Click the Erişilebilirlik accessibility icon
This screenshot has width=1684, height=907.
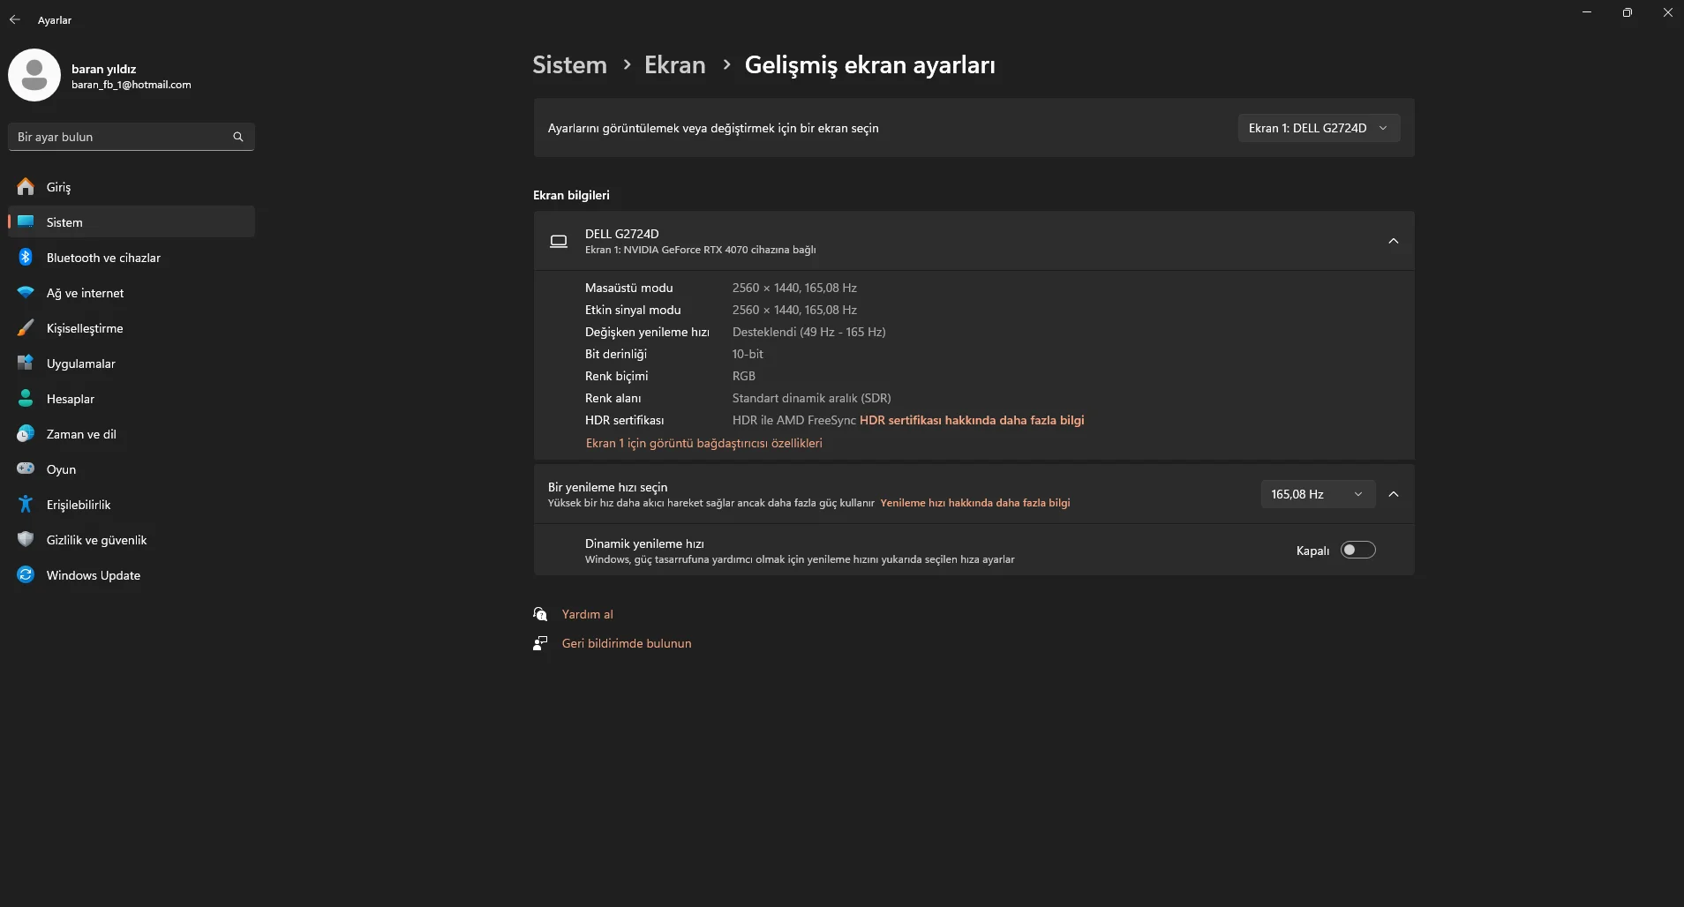click(26, 504)
